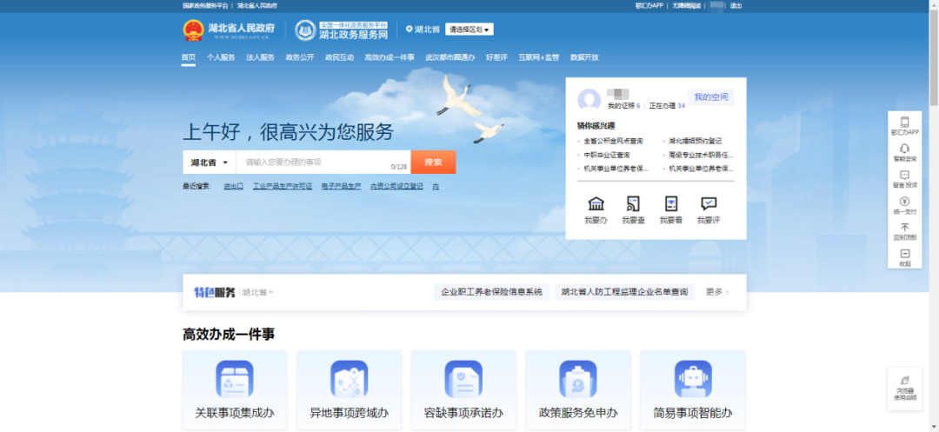Open the 好差评 menu
The width and height of the screenshot is (939, 432).
(x=496, y=57)
